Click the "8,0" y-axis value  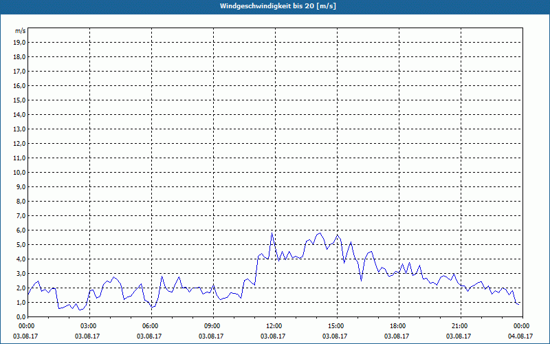[21, 201]
